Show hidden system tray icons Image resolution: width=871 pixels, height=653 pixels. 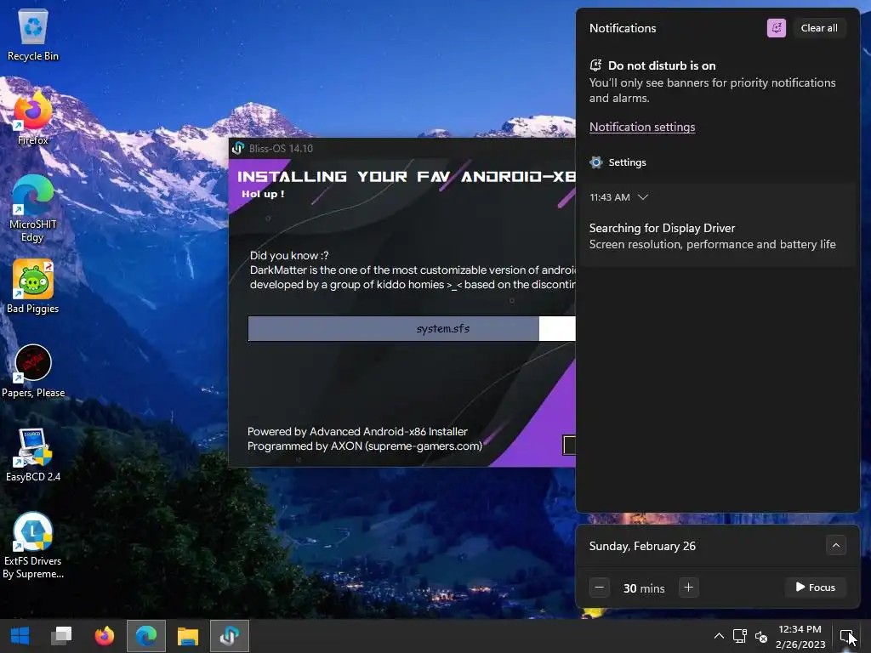(719, 636)
